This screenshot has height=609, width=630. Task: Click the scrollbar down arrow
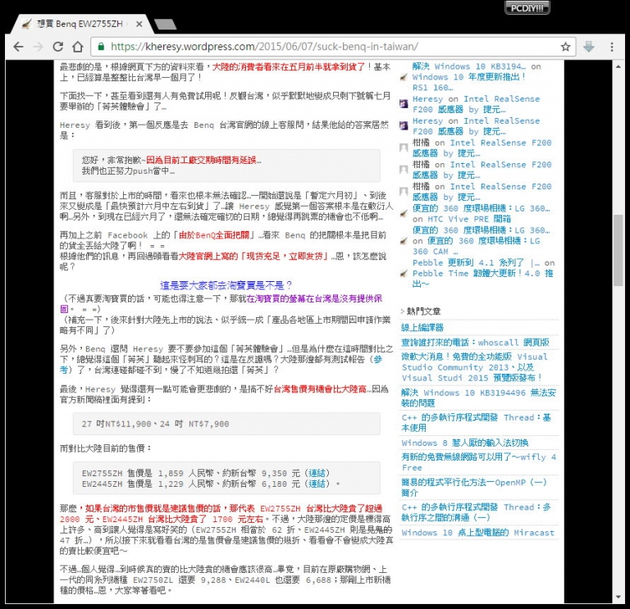tap(619, 598)
